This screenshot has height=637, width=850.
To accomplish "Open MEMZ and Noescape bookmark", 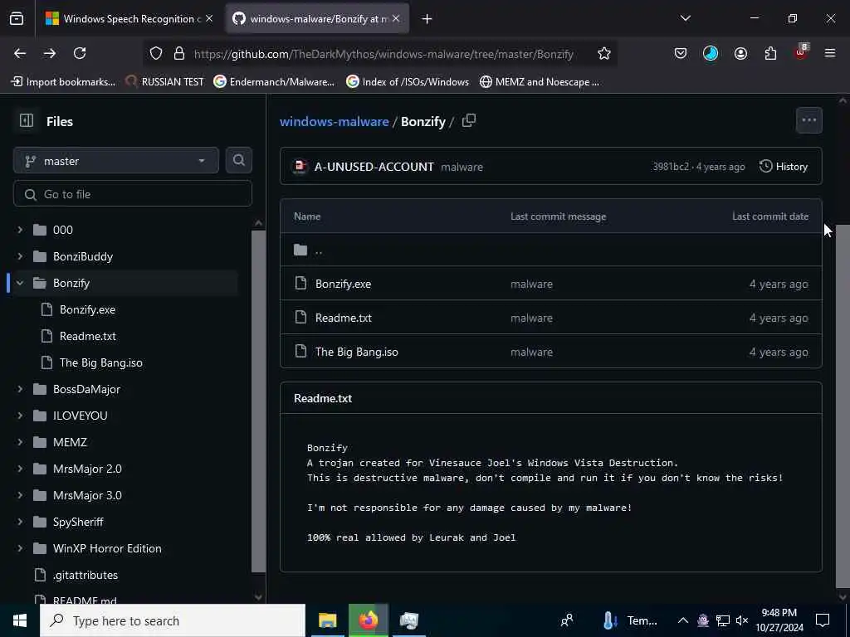I will pos(540,82).
